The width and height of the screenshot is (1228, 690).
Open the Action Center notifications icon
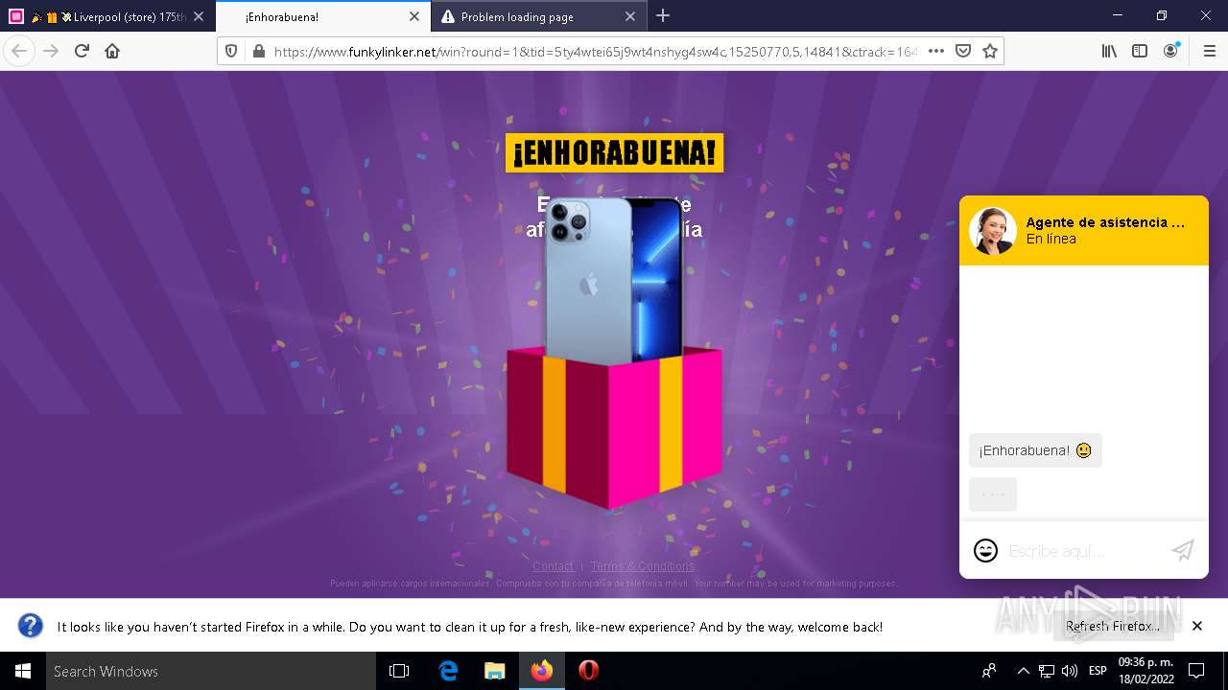[1196, 671]
